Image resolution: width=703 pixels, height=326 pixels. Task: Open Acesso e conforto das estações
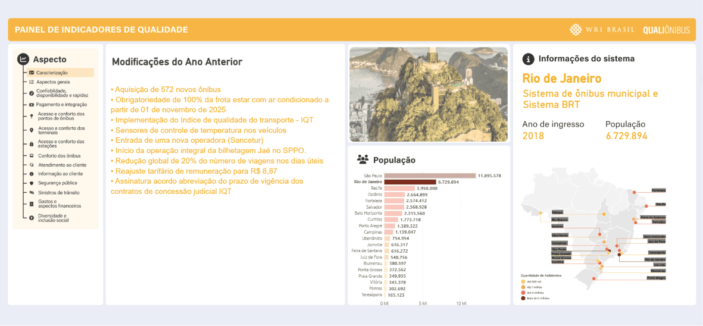(61, 144)
